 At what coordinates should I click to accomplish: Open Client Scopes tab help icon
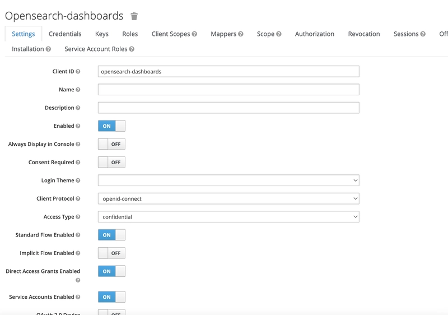[194, 34]
